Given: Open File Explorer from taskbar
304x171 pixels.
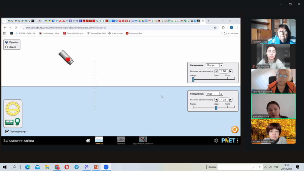Looking at the screenshot, I should pos(47,167).
